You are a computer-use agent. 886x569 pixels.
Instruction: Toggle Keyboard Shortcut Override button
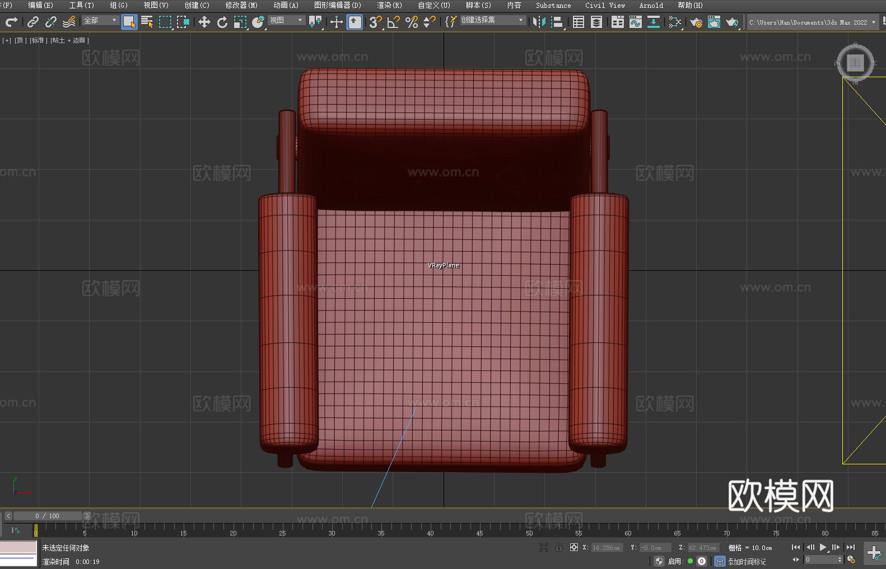[x=355, y=22]
